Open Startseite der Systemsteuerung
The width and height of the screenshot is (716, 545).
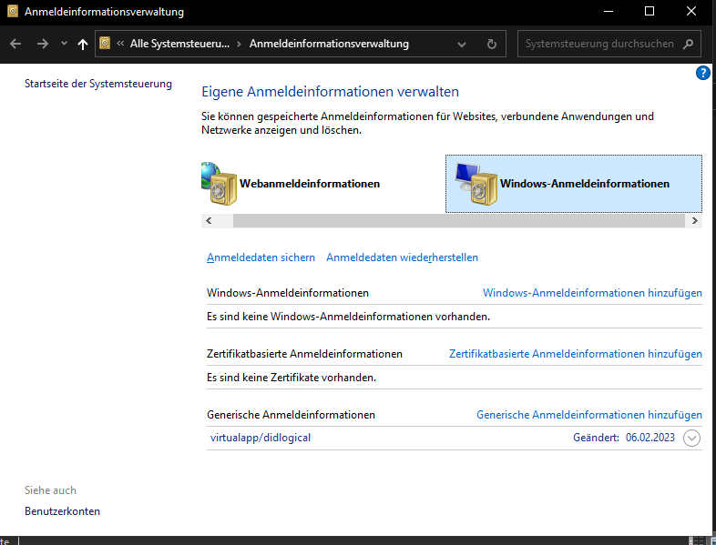pos(98,84)
